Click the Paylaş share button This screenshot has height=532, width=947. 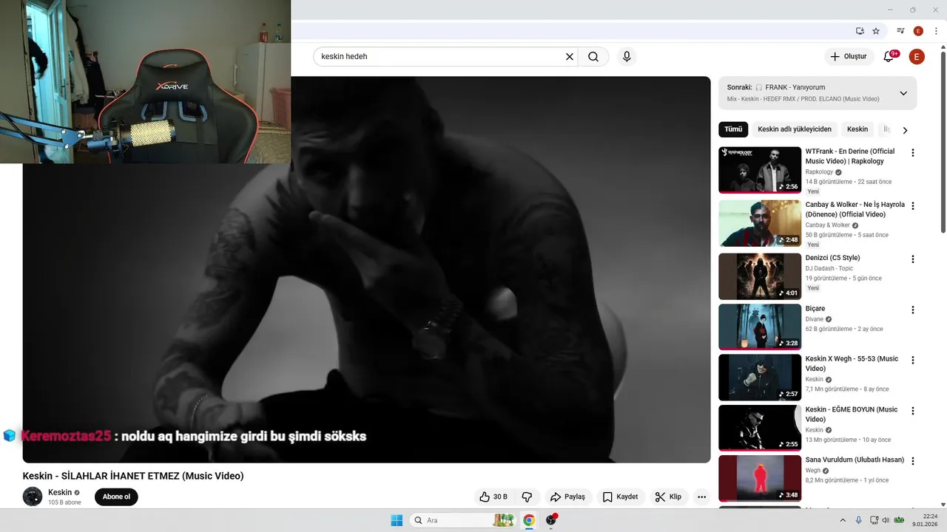coord(567,497)
